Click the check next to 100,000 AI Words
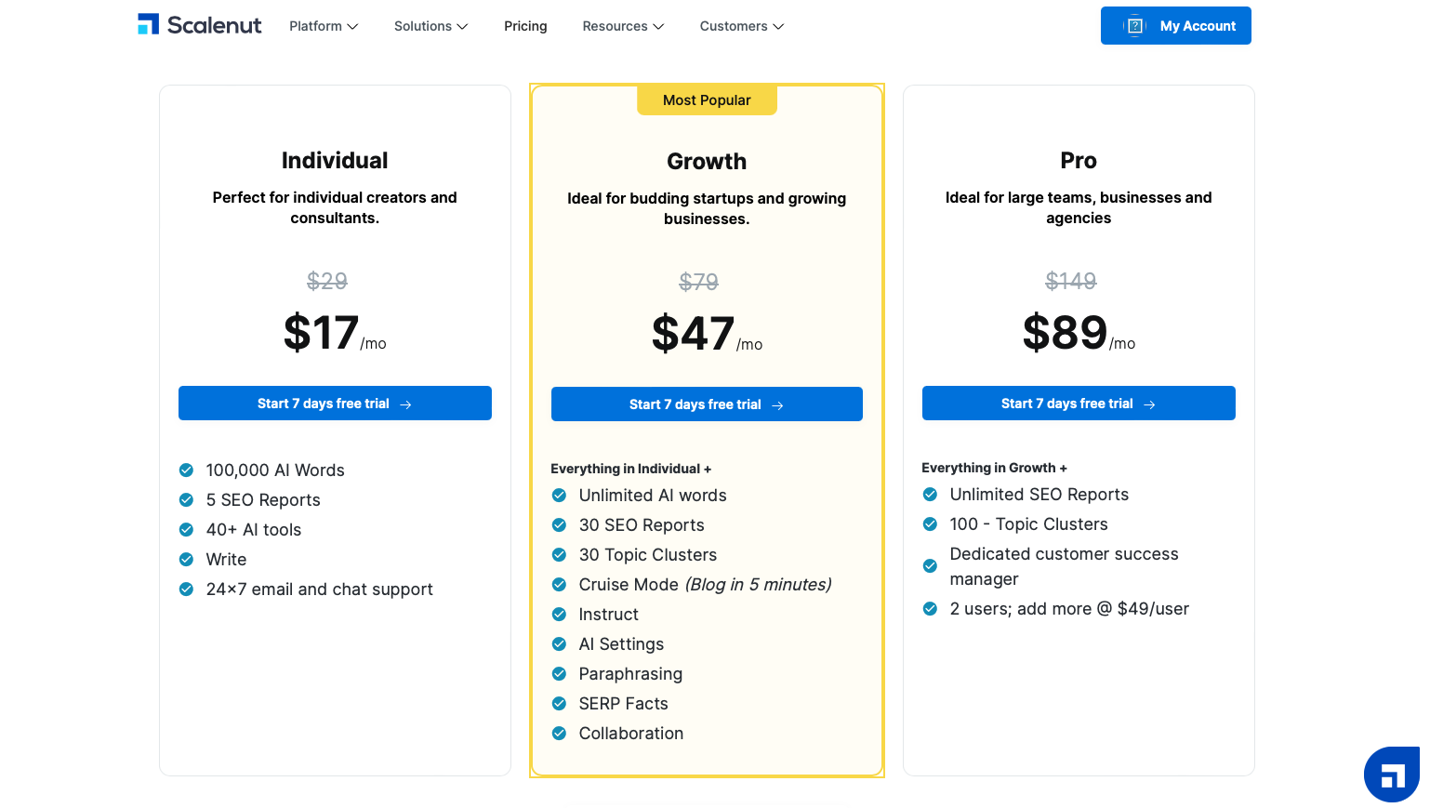The height and width of the screenshot is (808, 1430). pyautogui.click(x=186, y=470)
